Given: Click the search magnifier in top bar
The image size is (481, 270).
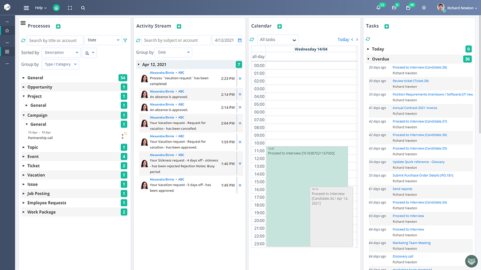Looking at the screenshot, I should coord(83,8).
